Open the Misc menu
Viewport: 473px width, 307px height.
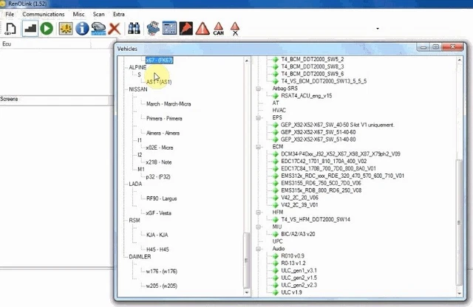(x=78, y=14)
